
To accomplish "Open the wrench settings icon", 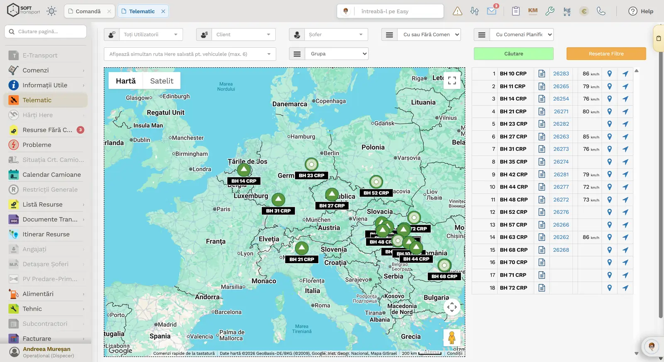I will [x=550, y=11].
